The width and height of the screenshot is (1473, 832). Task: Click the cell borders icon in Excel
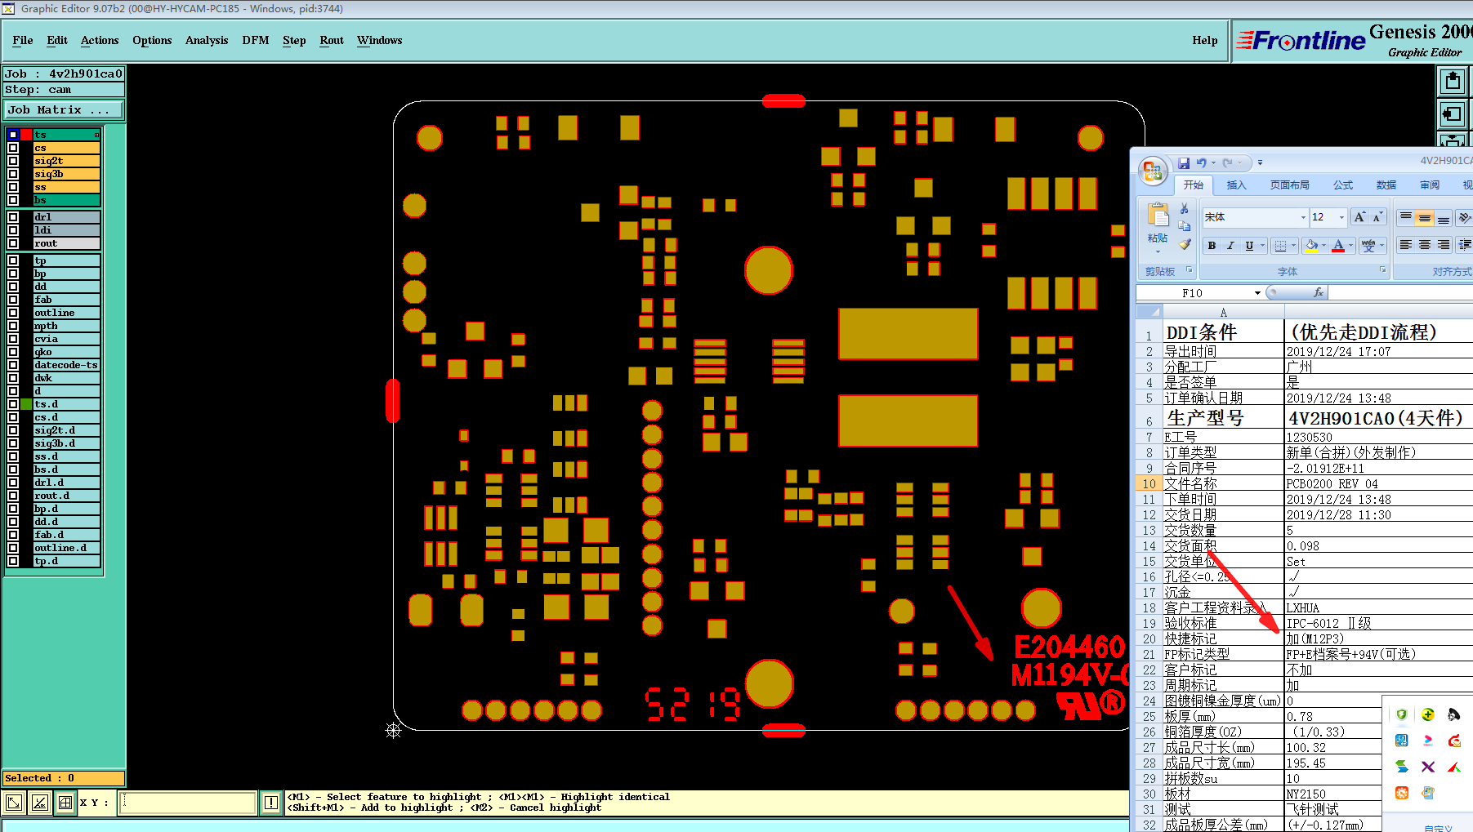tap(1281, 246)
